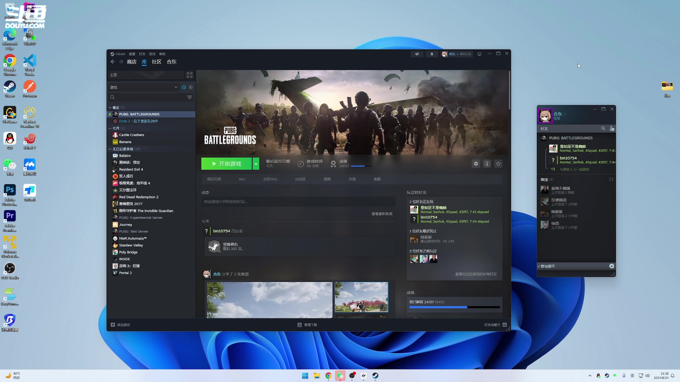Open the 查看 menu
Screen dimensions: 680x382
click(132, 54)
